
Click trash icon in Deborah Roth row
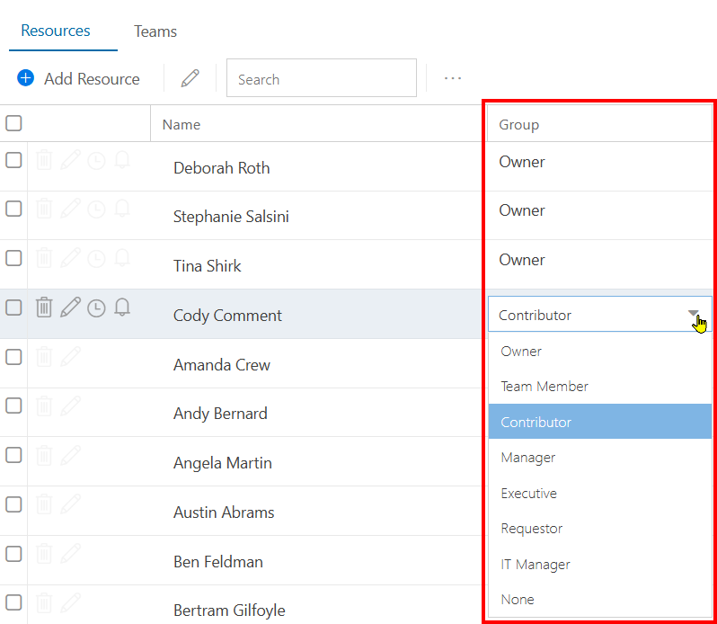(44, 160)
